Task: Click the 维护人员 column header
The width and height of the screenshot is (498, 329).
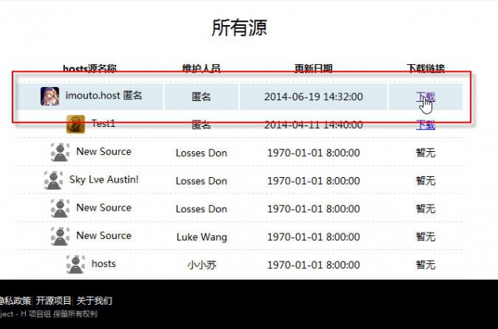Action: [x=201, y=69]
